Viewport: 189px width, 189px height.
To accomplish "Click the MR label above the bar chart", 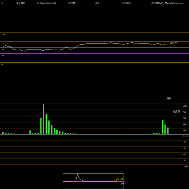I will [x=169, y=98].
